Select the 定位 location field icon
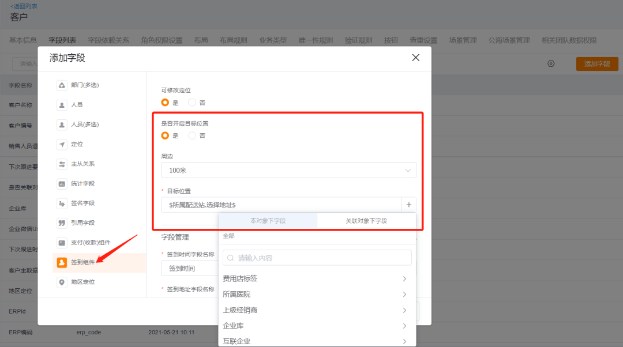Image resolution: width=623 pixels, height=347 pixels. 62,144
